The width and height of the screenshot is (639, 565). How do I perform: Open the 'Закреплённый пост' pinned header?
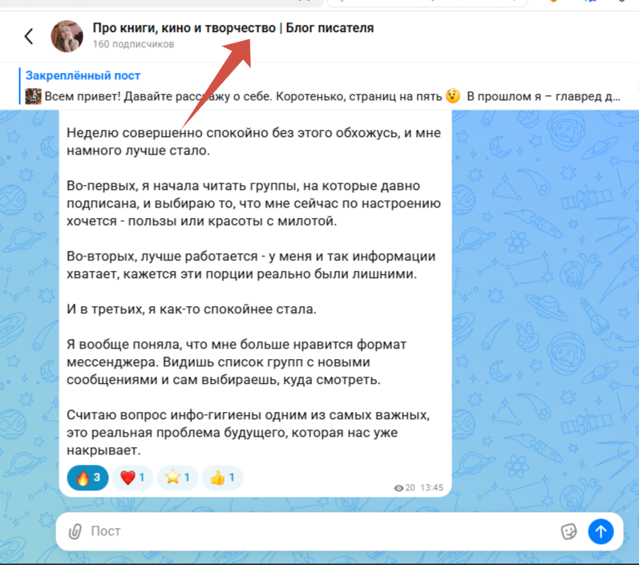(x=83, y=75)
